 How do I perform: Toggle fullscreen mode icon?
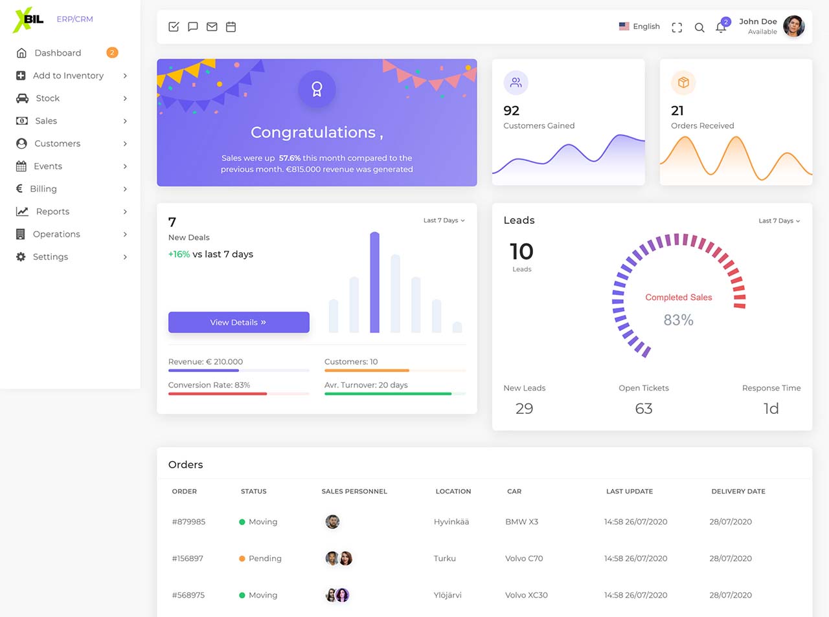coord(677,27)
